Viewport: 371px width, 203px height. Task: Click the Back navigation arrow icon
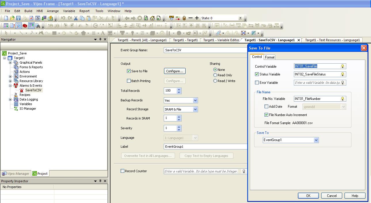point(127,18)
